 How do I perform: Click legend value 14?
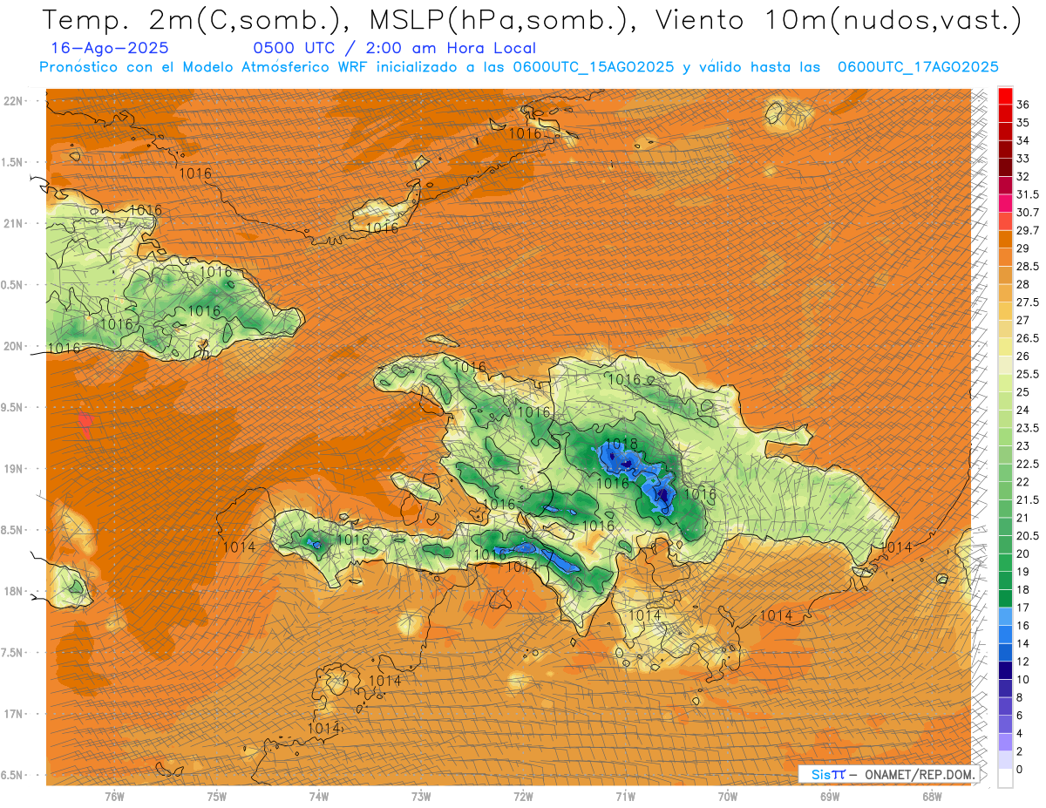tap(1023, 643)
